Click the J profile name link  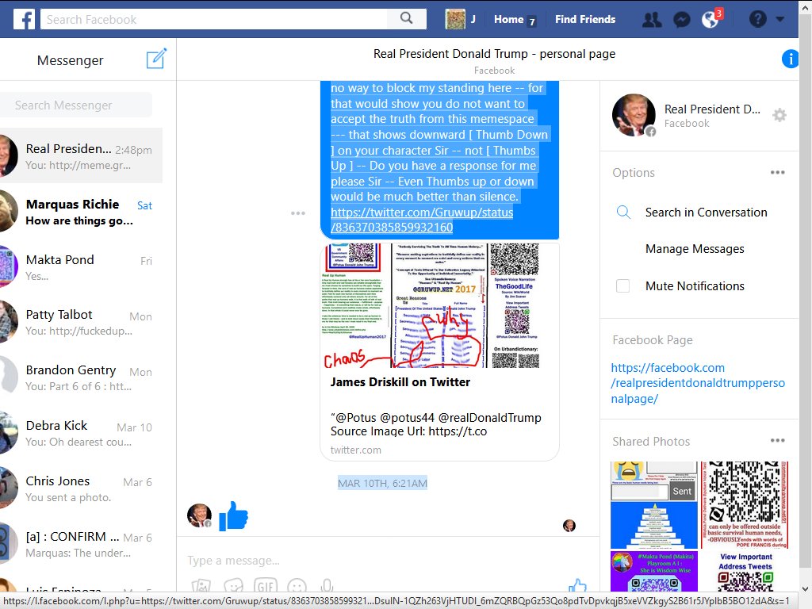click(473, 19)
